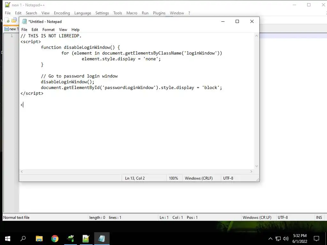Screen dimensions: 327x245
Task: Click the closing '</script>' tag line
Action: click(32, 93)
